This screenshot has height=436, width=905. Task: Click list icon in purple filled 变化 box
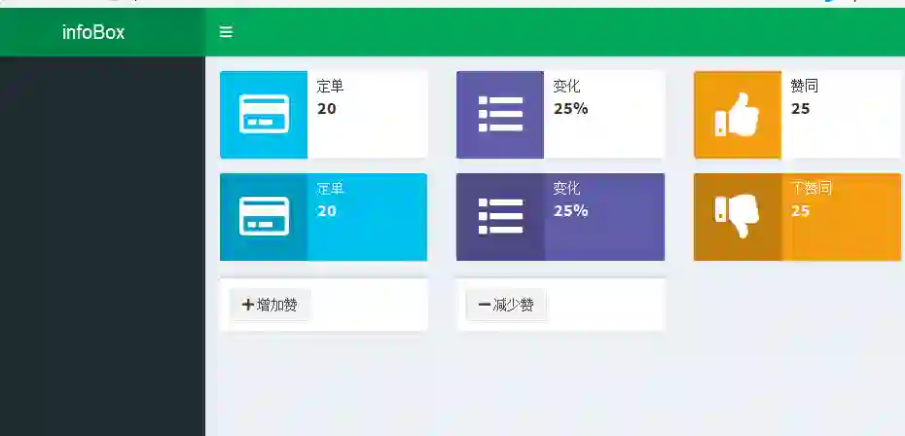(500, 216)
